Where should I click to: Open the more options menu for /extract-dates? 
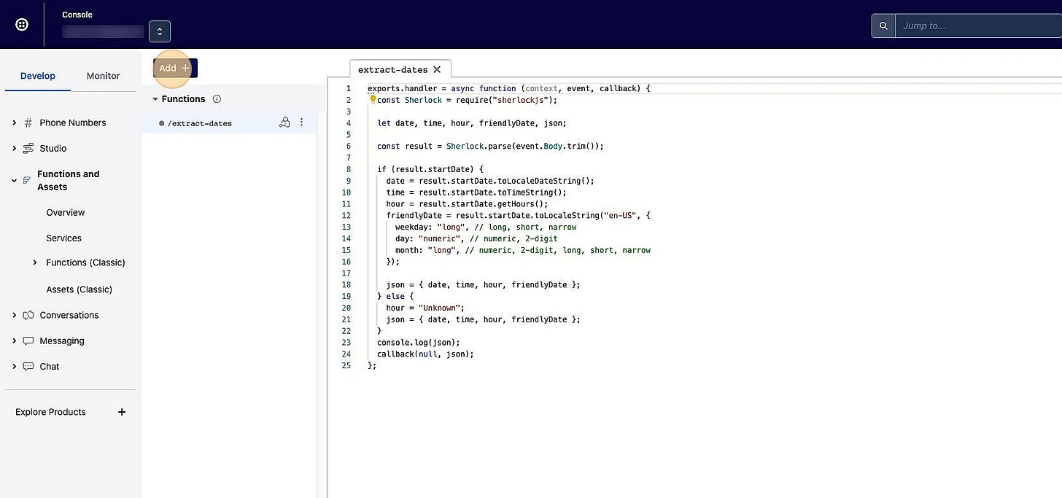click(302, 122)
